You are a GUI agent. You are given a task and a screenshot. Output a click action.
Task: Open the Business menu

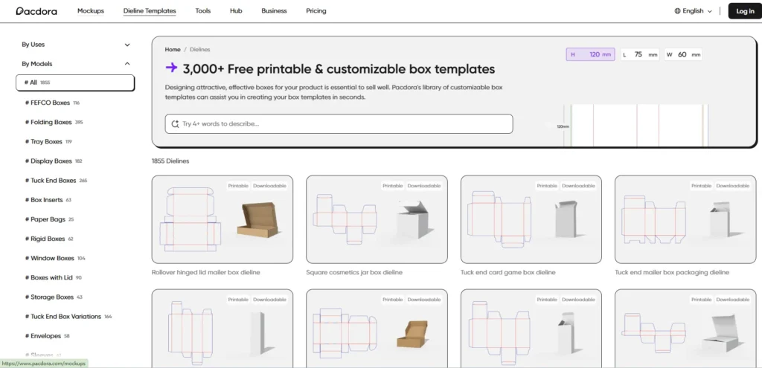[x=274, y=10]
